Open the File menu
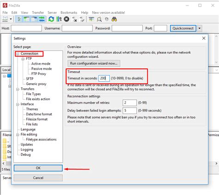This screenshot has height=195, width=219. pos(5,12)
